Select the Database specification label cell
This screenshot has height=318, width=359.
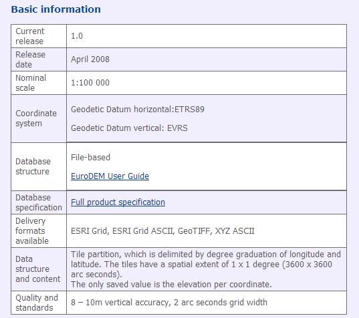coord(39,202)
